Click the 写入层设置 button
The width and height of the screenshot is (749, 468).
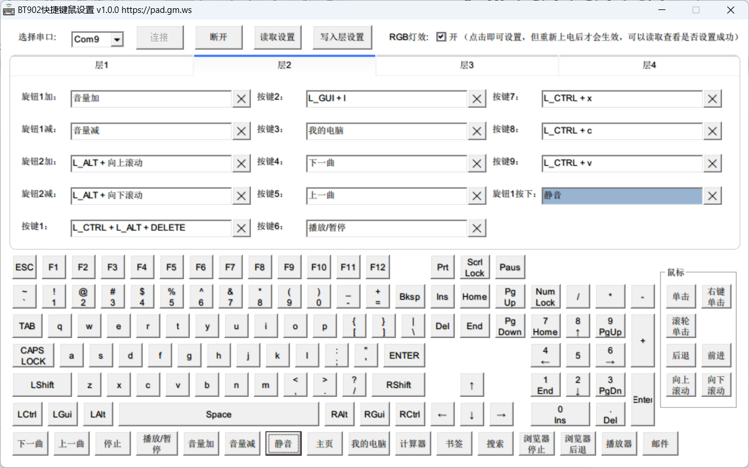coord(342,37)
